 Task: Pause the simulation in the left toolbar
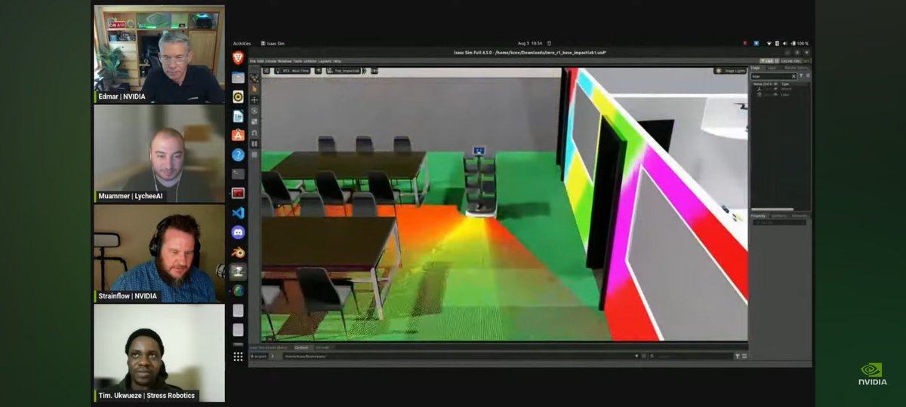coord(254,143)
